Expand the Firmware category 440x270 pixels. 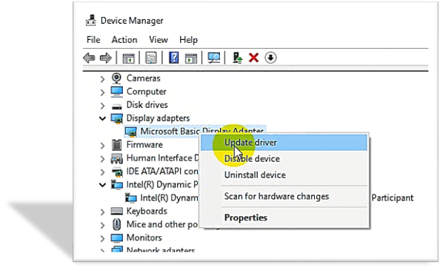pyautogui.click(x=102, y=146)
